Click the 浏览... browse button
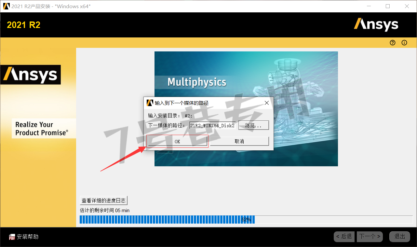 pos(254,125)
